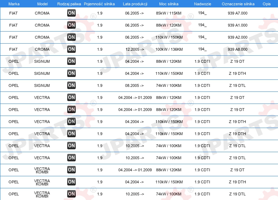The width and height of the screenshot is (278, 200).
Task: Click the ON fuel badge in the 939 A1.000 row
Action: [x=71, y=25]
